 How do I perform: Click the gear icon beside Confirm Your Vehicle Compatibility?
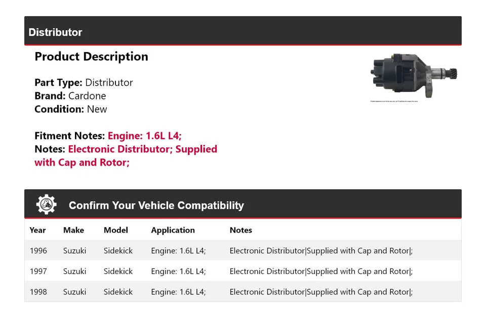(x=47, y=204)
